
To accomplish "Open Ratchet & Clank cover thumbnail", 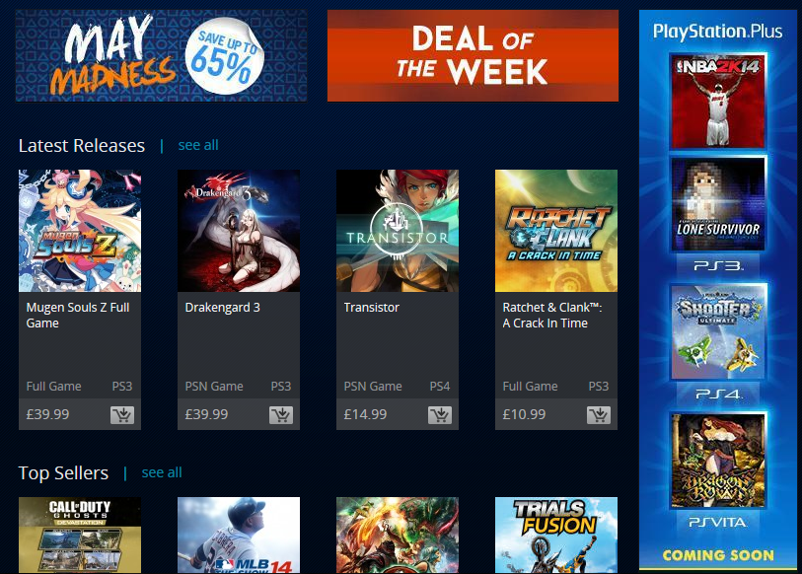I will point(556,231).
